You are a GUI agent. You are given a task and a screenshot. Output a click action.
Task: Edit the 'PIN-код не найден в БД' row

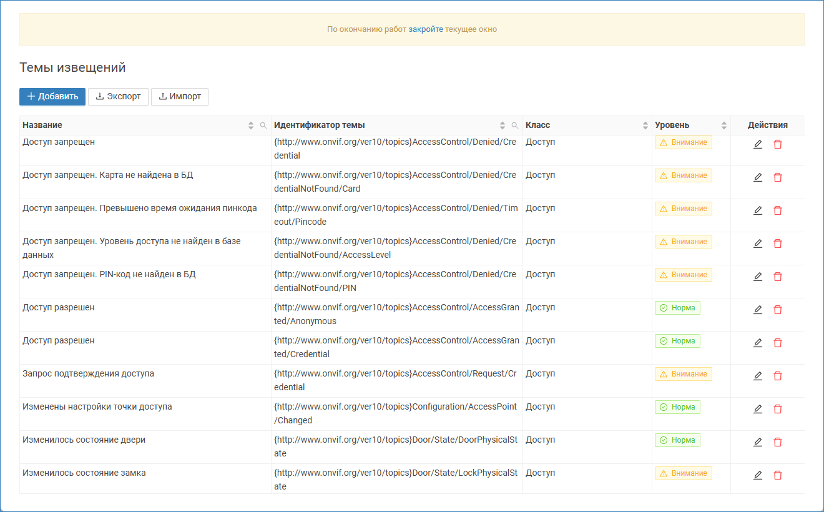tap(758, 277)
